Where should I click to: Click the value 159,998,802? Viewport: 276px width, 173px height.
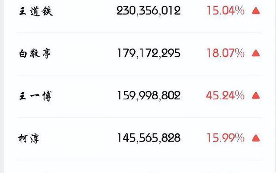tap(149, 96)
